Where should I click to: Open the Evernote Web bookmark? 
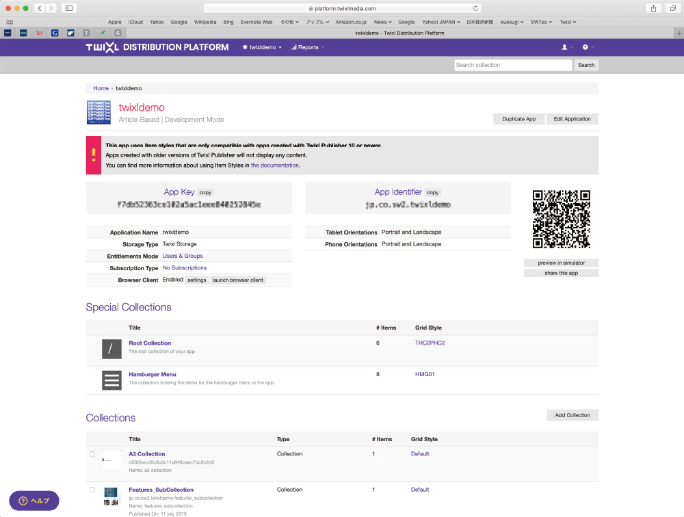(256, 22)
